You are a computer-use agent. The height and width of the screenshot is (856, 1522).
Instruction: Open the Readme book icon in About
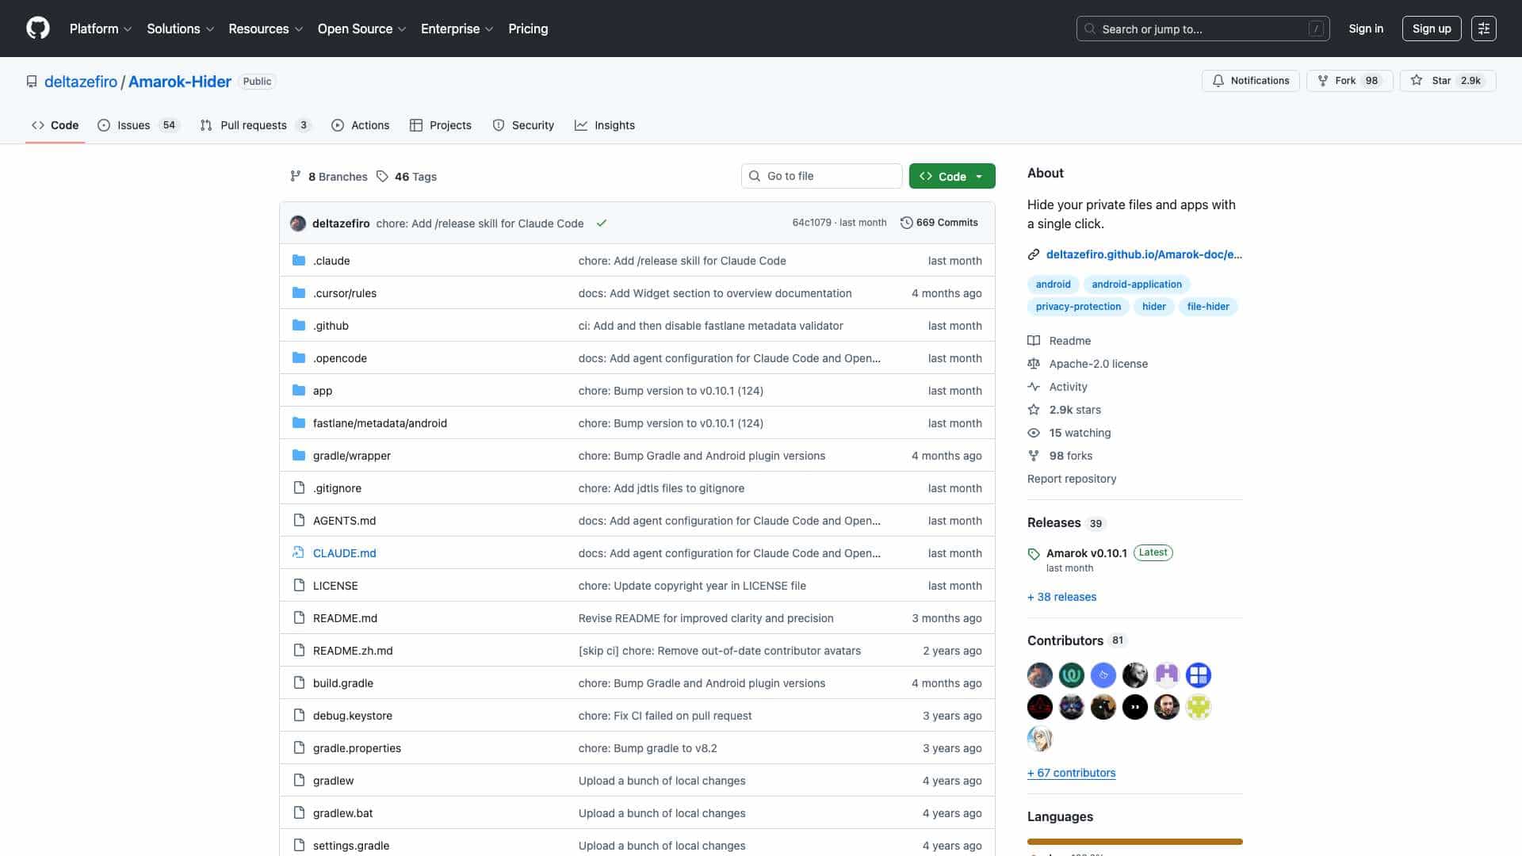pyautogui.click(x=1034, y=341)
